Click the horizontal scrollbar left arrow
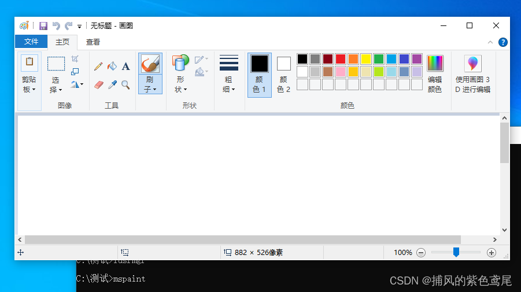 coord(20,239)
